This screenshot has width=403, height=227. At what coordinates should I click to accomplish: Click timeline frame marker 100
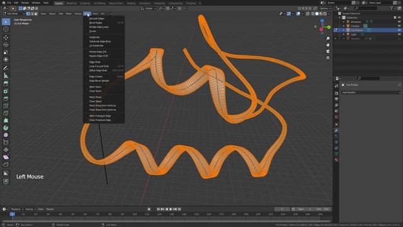pyautogui.click(x=134, y=214)
